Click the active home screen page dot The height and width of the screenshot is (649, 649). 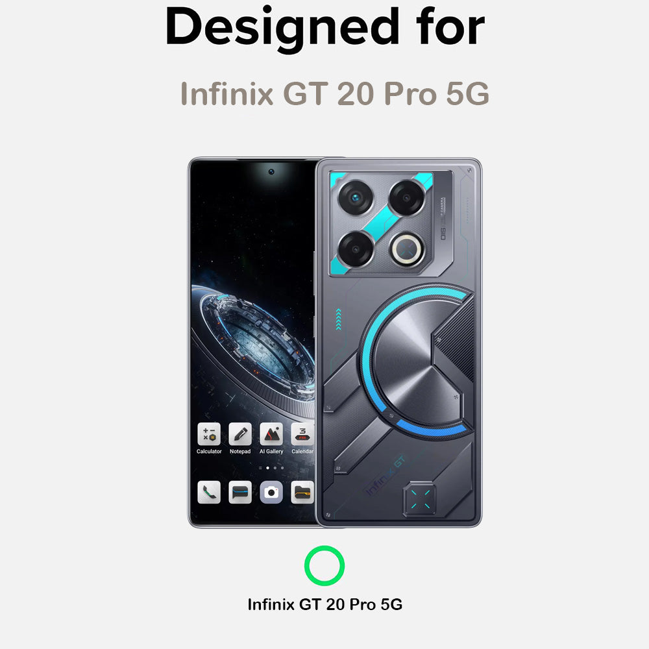[268, 468]
